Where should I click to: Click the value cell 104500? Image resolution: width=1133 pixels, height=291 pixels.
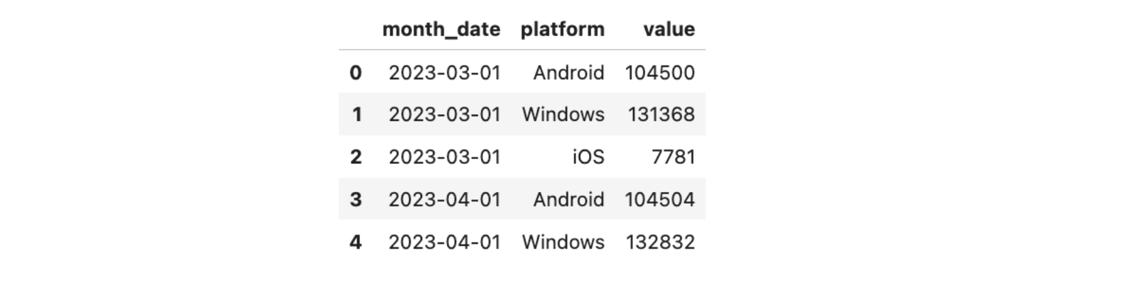(x=660, y=72)
